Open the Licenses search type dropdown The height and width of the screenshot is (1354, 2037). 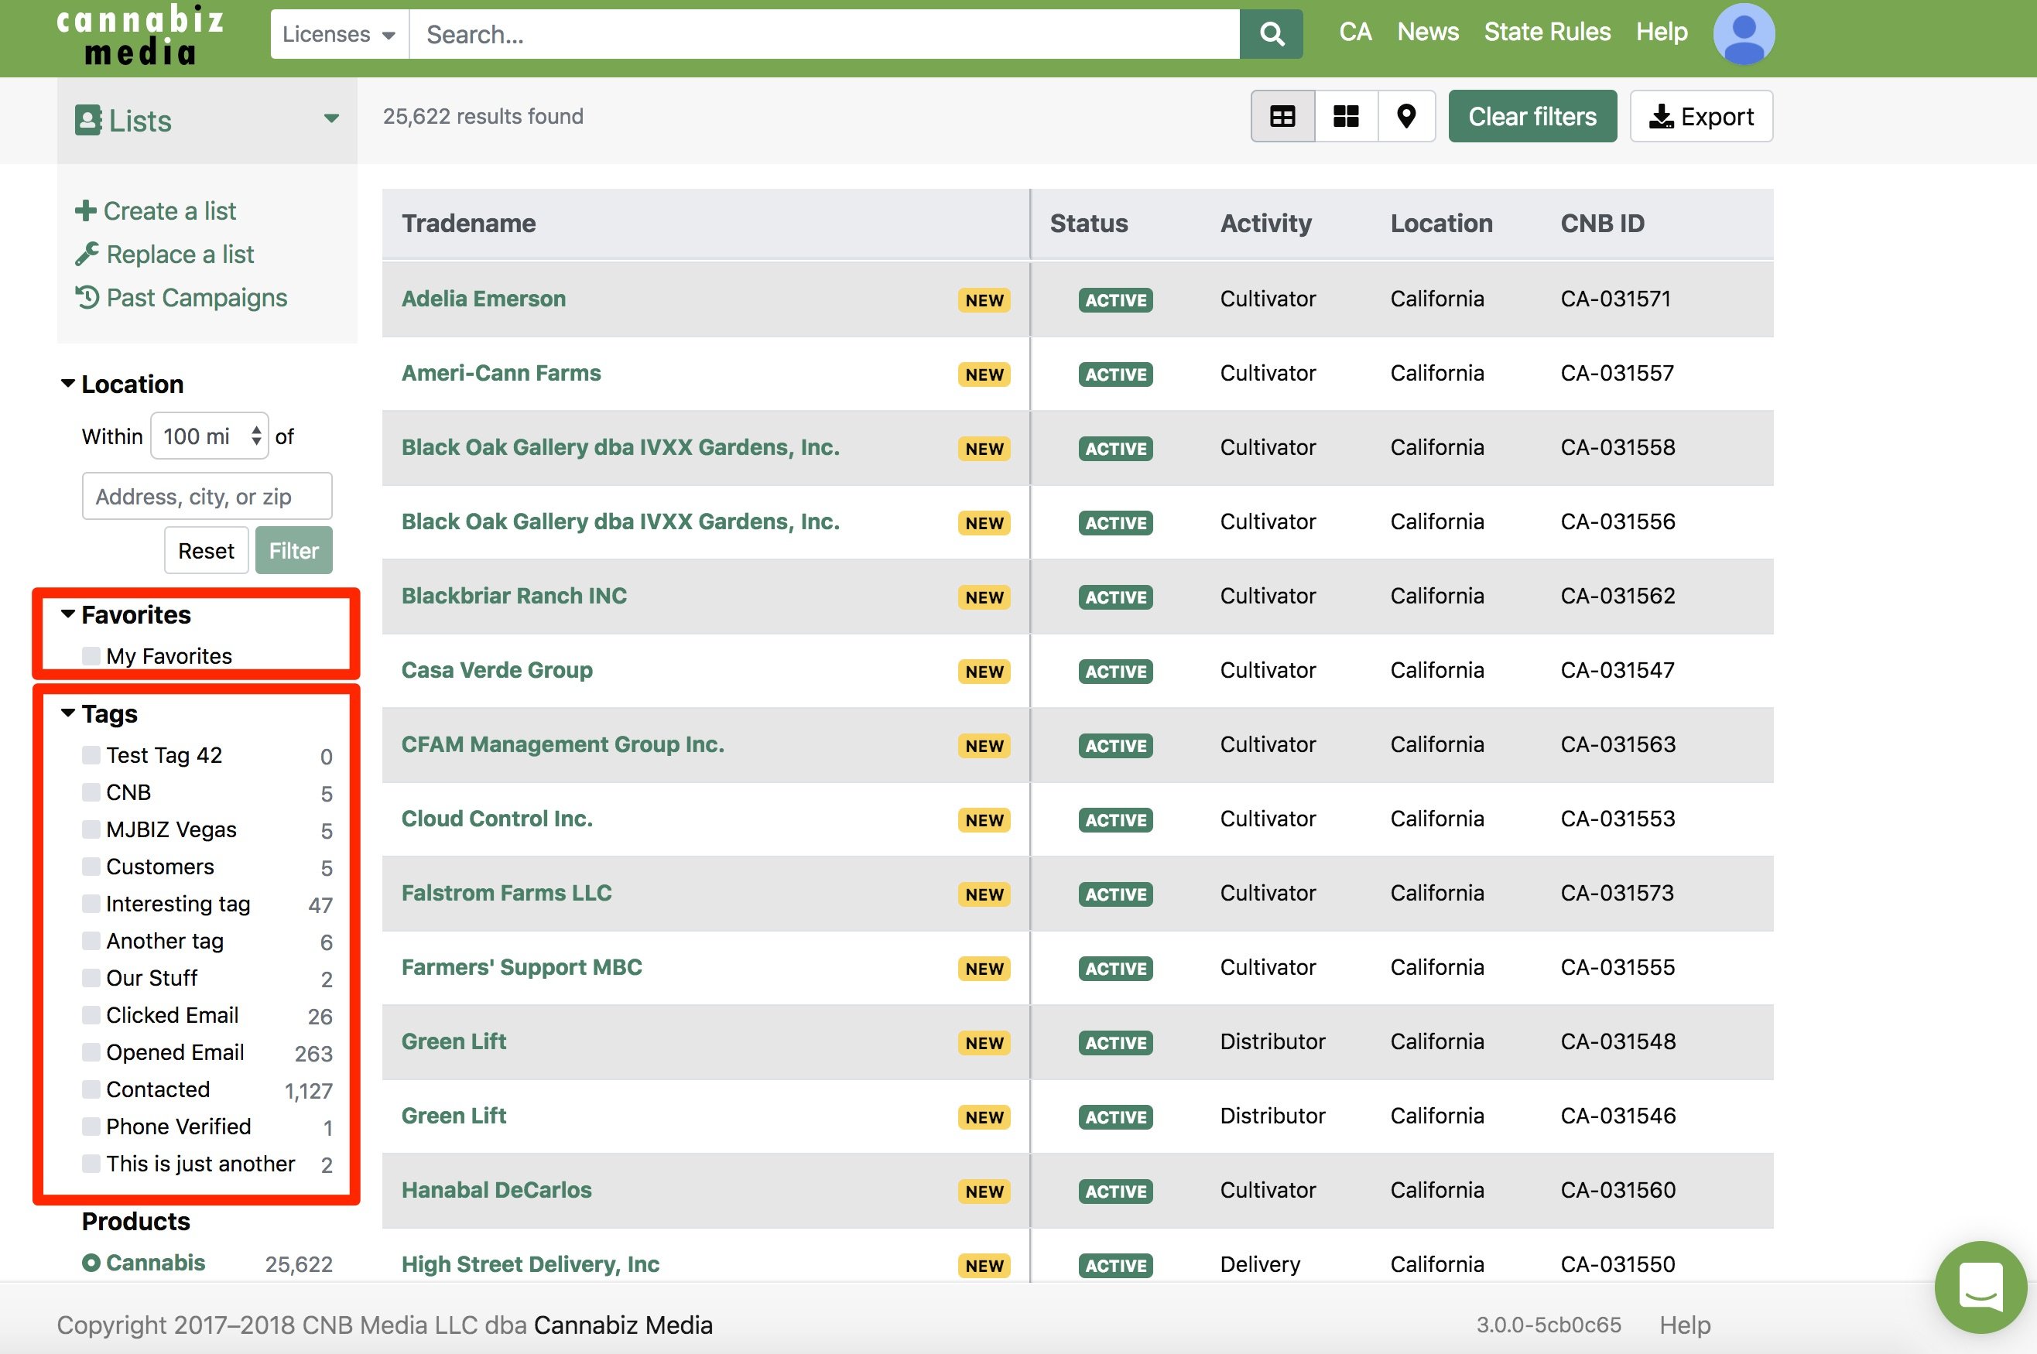click(x=339, y=35)
